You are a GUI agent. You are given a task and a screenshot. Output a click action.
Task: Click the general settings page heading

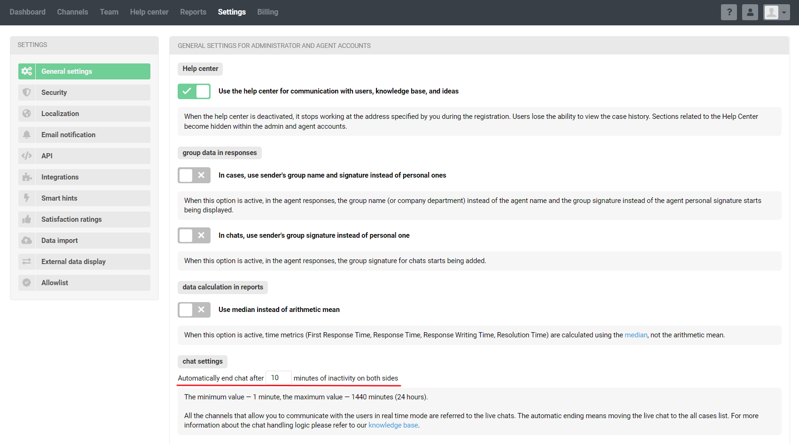274,46
